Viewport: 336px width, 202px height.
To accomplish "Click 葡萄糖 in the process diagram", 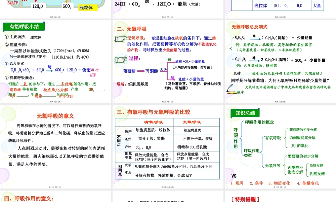I will tap(129, 71).
